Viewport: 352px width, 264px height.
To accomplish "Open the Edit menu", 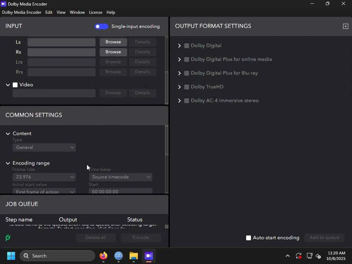I will point(49,12).
